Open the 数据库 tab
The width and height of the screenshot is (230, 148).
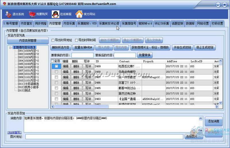click(190, 24)
